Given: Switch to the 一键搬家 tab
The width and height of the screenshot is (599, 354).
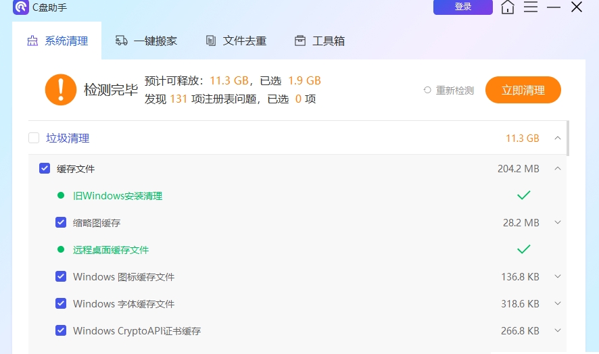Looking at the screenshot, I should (x=146, y=41).
